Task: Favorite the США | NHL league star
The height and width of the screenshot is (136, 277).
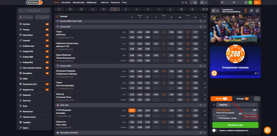Action: coord(200,105)
